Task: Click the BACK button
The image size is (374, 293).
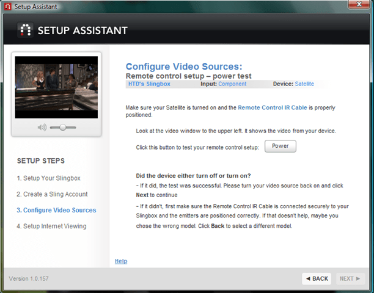Action: [x=317, y=278]
